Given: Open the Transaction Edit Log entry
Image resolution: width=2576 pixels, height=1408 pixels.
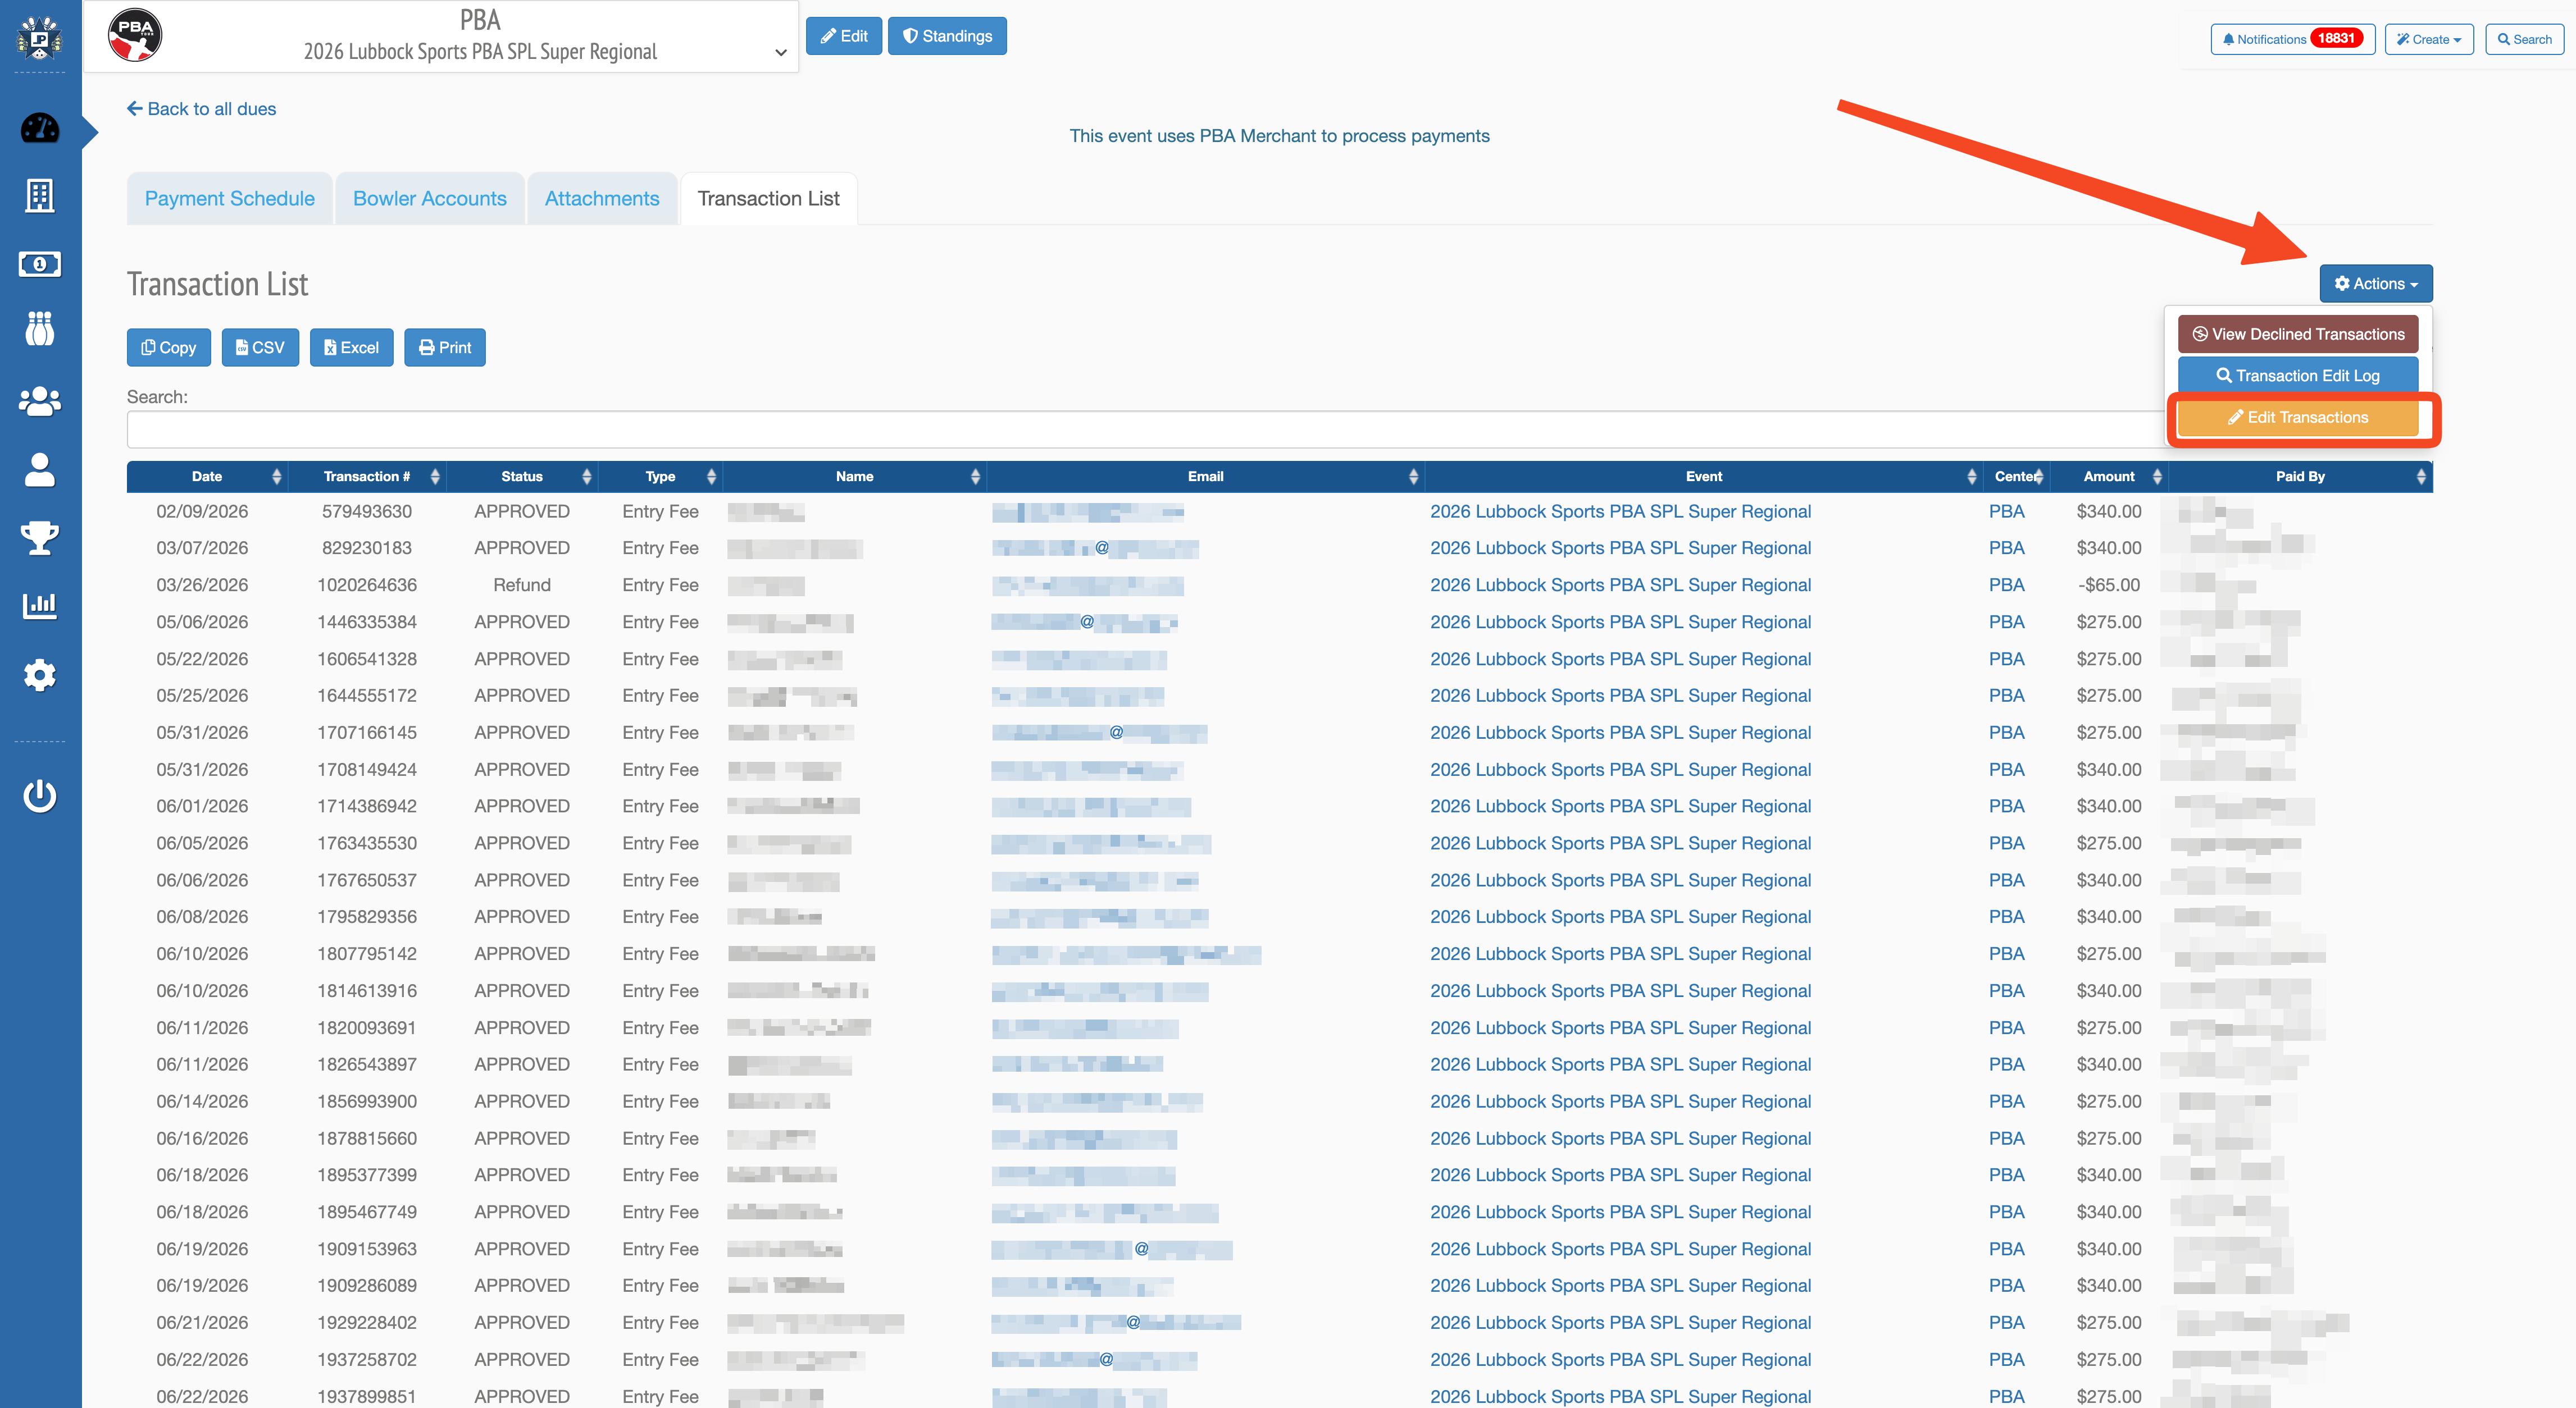Looking at the screenshot, I should [x=2298, y=376].
